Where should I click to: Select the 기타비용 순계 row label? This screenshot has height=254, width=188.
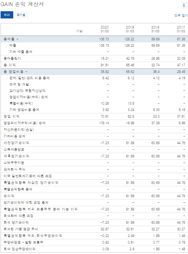[x=14, y=136]
